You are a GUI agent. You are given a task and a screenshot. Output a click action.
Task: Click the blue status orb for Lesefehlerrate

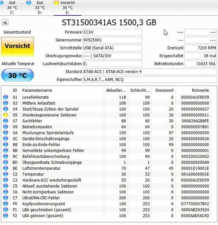click(x=5, y=97)
